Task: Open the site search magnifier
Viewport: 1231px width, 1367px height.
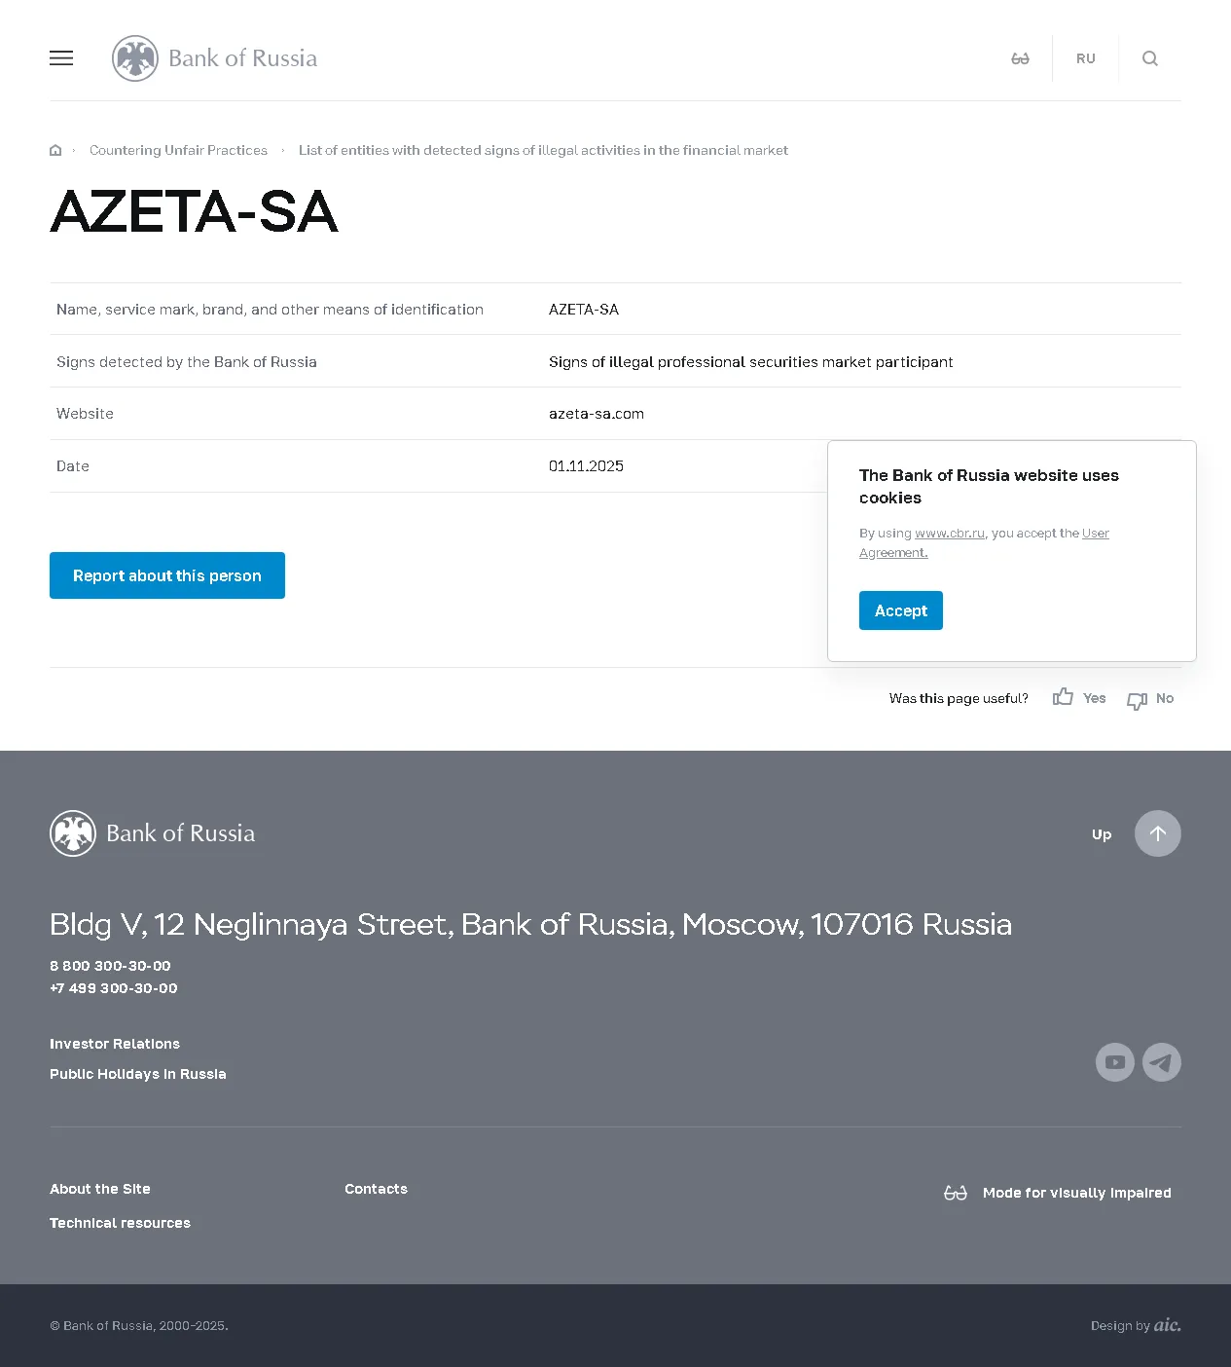Action: [x=1150, y=58]
